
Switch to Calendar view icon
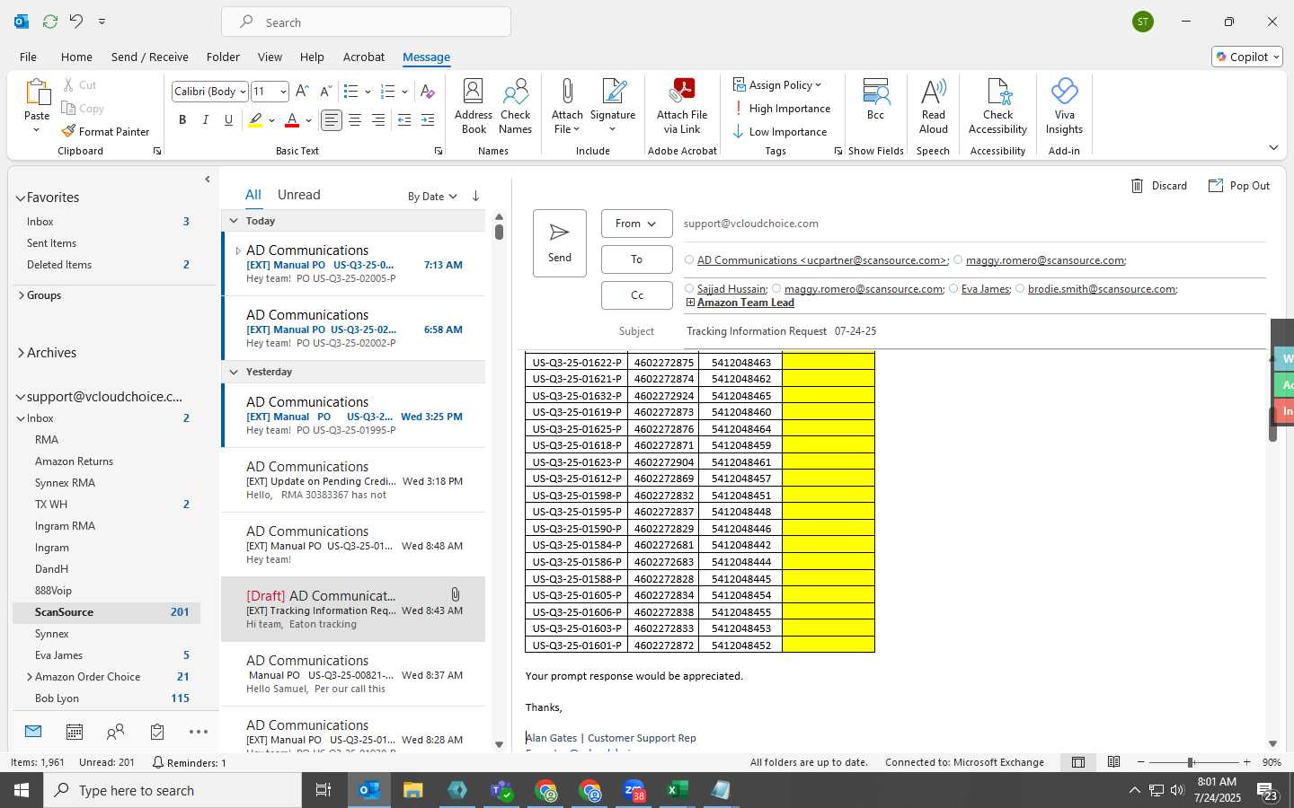coord(75,732)
